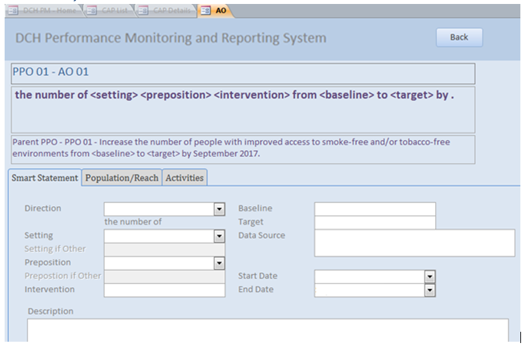Click the Baseline input field
The image size is (525, 347).
click(375, 209)
